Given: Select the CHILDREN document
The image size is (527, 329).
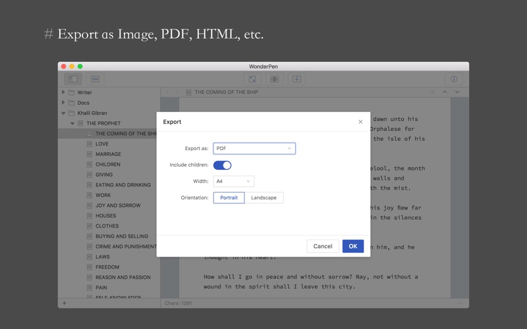Looking at the screenshot, I should 108,164.
